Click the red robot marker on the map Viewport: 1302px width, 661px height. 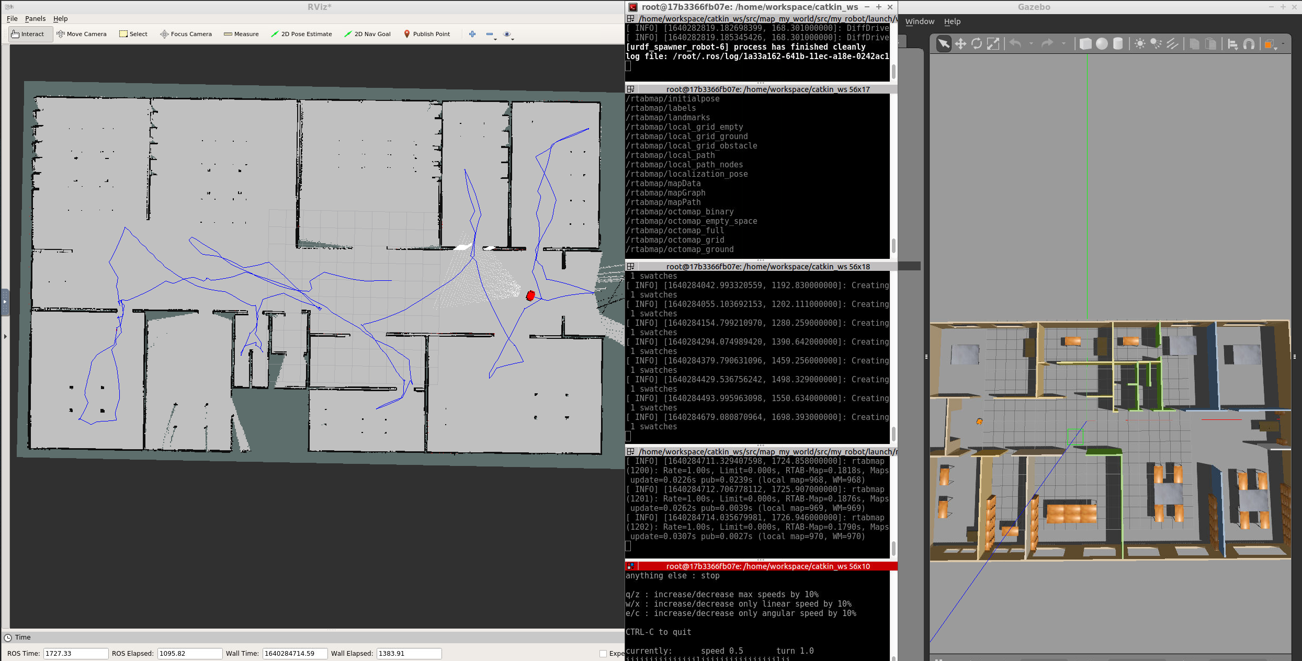click(530, 295)
